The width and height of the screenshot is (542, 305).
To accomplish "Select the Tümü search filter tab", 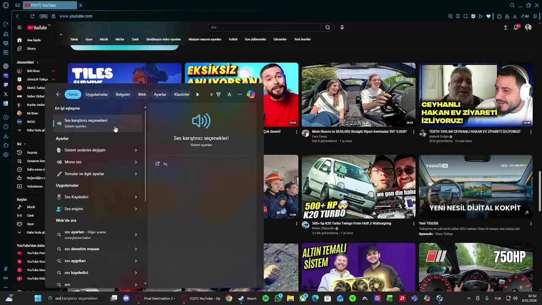I will coord(73,94).
